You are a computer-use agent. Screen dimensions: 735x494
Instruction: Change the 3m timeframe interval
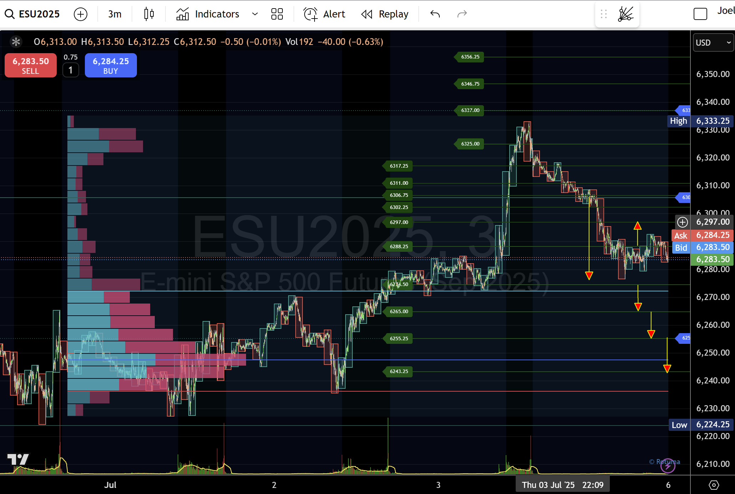(x=114, y=14)
